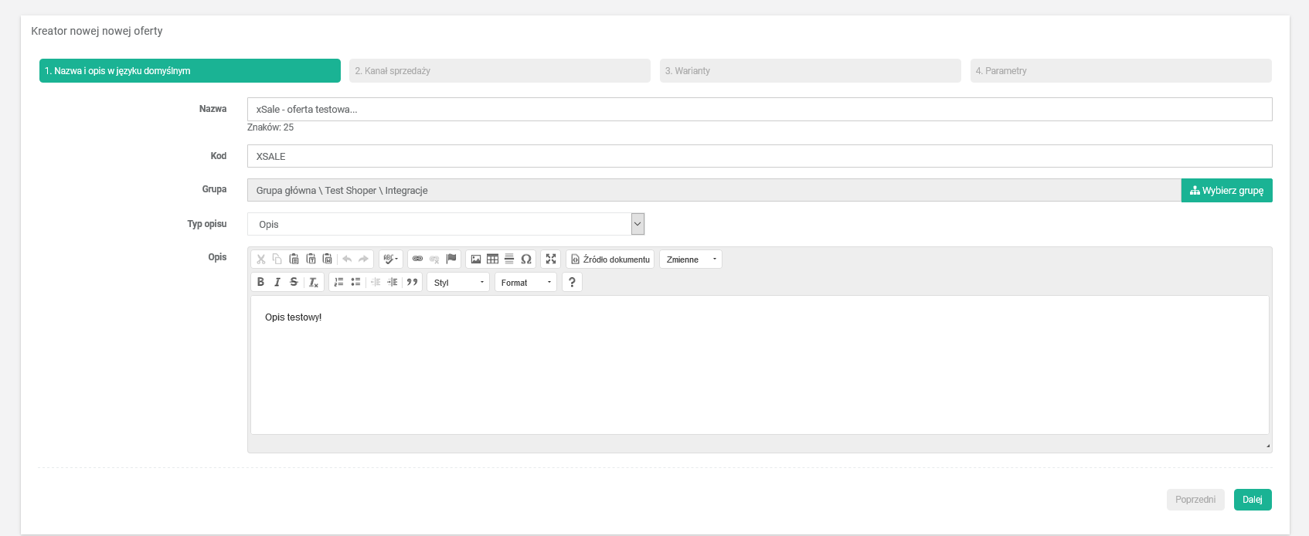Click the anchor flag icon
1309x536 pixels.
(451, 260)
